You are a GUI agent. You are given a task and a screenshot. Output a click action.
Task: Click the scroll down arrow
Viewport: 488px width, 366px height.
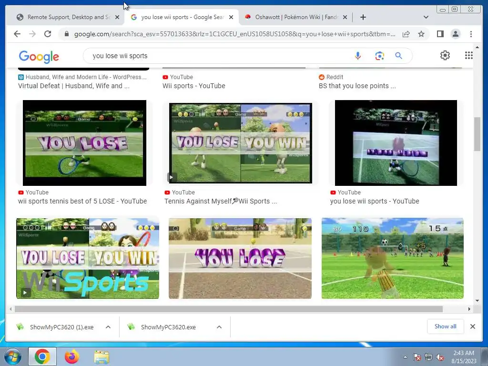tap(477, 301)
